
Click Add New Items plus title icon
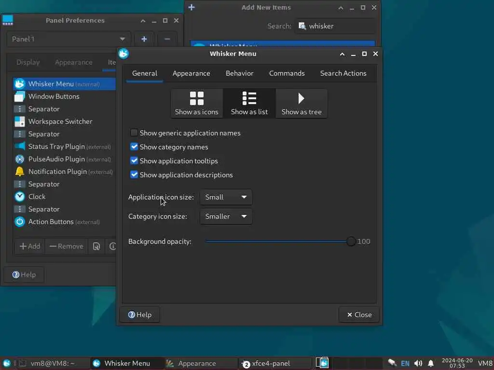191,7
